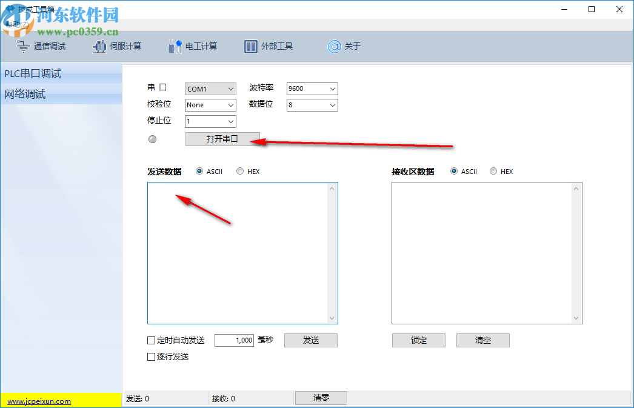Clear receive area with 清空 button
Image resolution: width=634 pixels, height=408 pixels.
(x=482, y=340)
